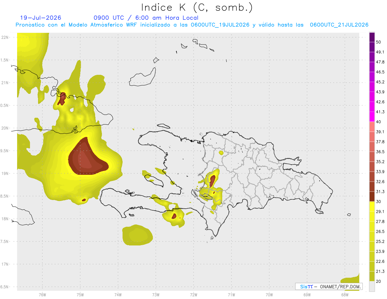Select the date text "19-Jul-2026"
This screenshot has height=299, width=387.
[x=41, y=18]
